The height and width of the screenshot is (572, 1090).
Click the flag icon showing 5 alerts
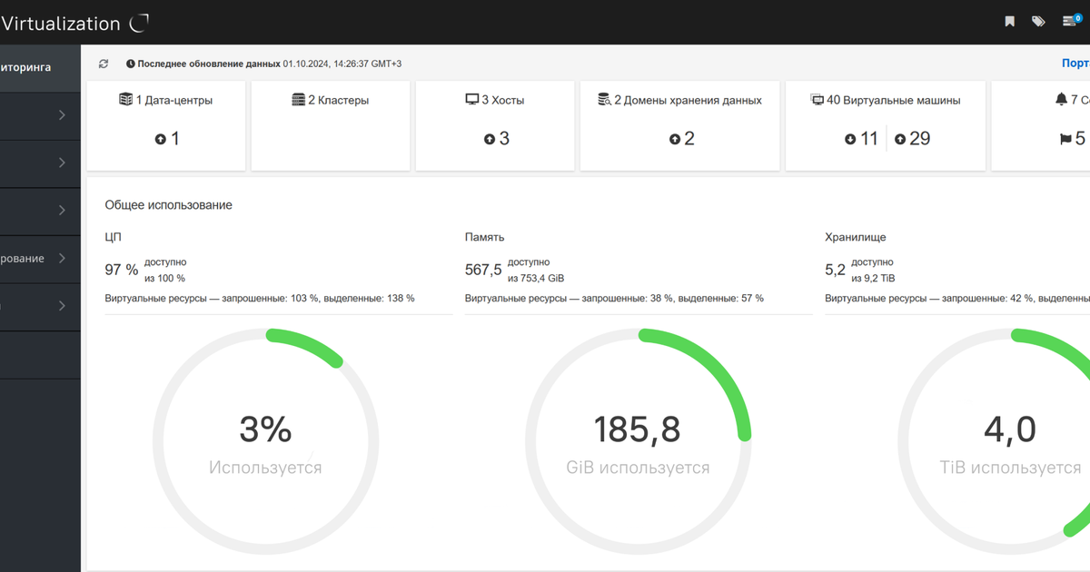(1065, 139)
